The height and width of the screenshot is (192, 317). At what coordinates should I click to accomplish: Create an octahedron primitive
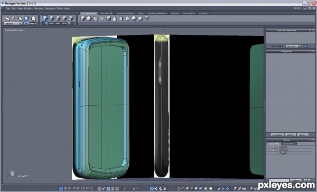(x=127, y=19)
